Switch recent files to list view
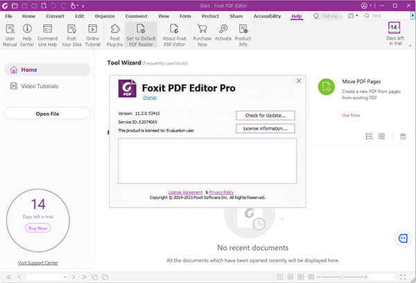 (x=369, y=136)
